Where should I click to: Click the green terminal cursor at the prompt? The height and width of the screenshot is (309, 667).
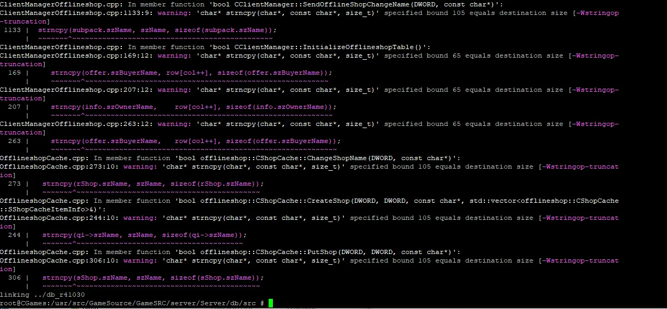271,303
